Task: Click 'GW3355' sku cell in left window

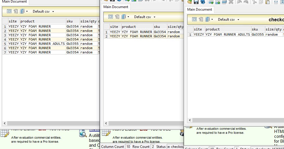Action: (x=73, y=44)
